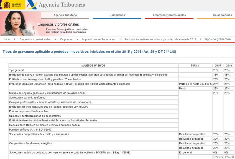The image size is (235, 159).
Task: Open the Agencia Tributaria navigation tab
Action: tap(65, 15)
